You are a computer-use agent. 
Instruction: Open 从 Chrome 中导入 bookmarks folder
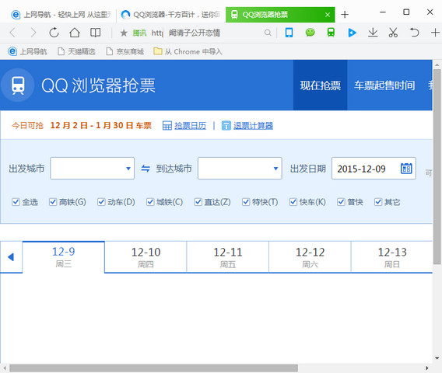click(x=188, y=51)
